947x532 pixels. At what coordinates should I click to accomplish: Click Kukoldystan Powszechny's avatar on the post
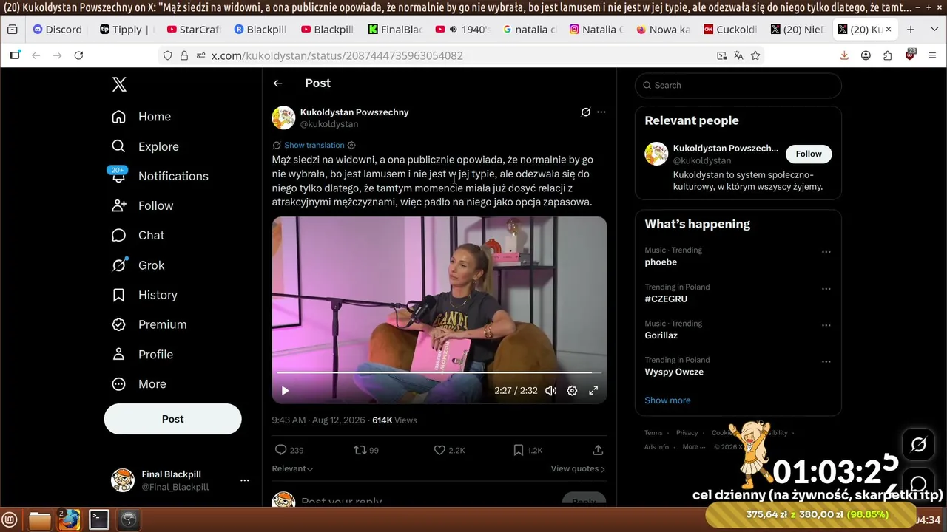tap(283, 117)
